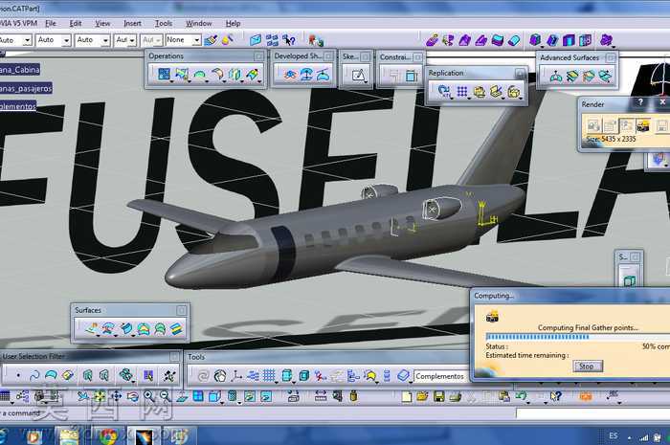Open the None dropdown in properties bar
Screen dimensions: 670x445
pyautogui.click(x=196, y=40)
